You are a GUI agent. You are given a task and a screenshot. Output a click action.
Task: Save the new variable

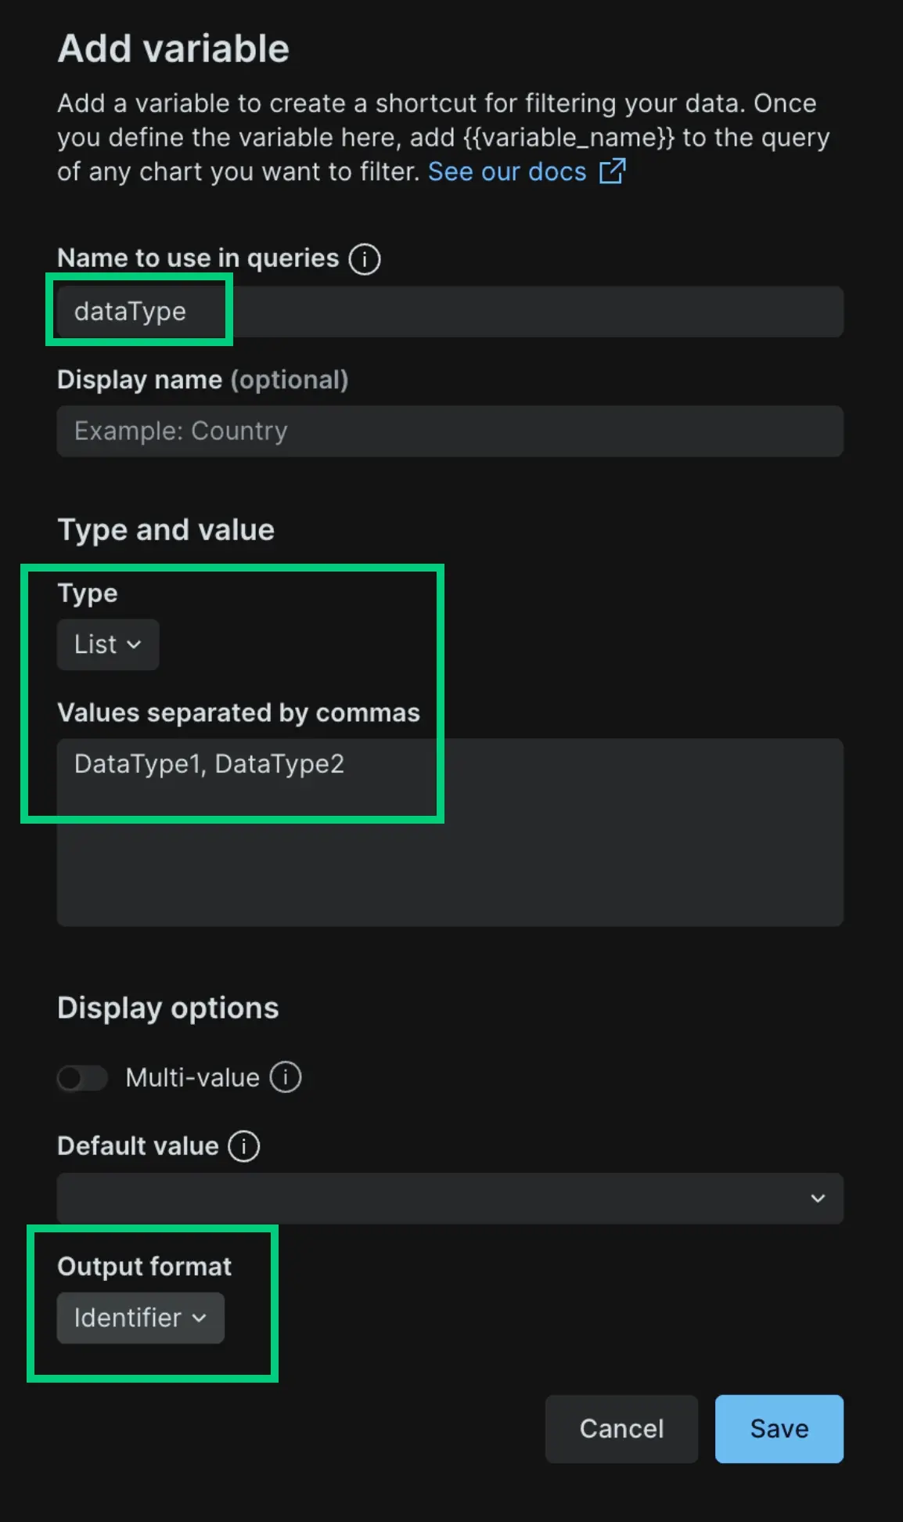click(x=779, y=1429)
